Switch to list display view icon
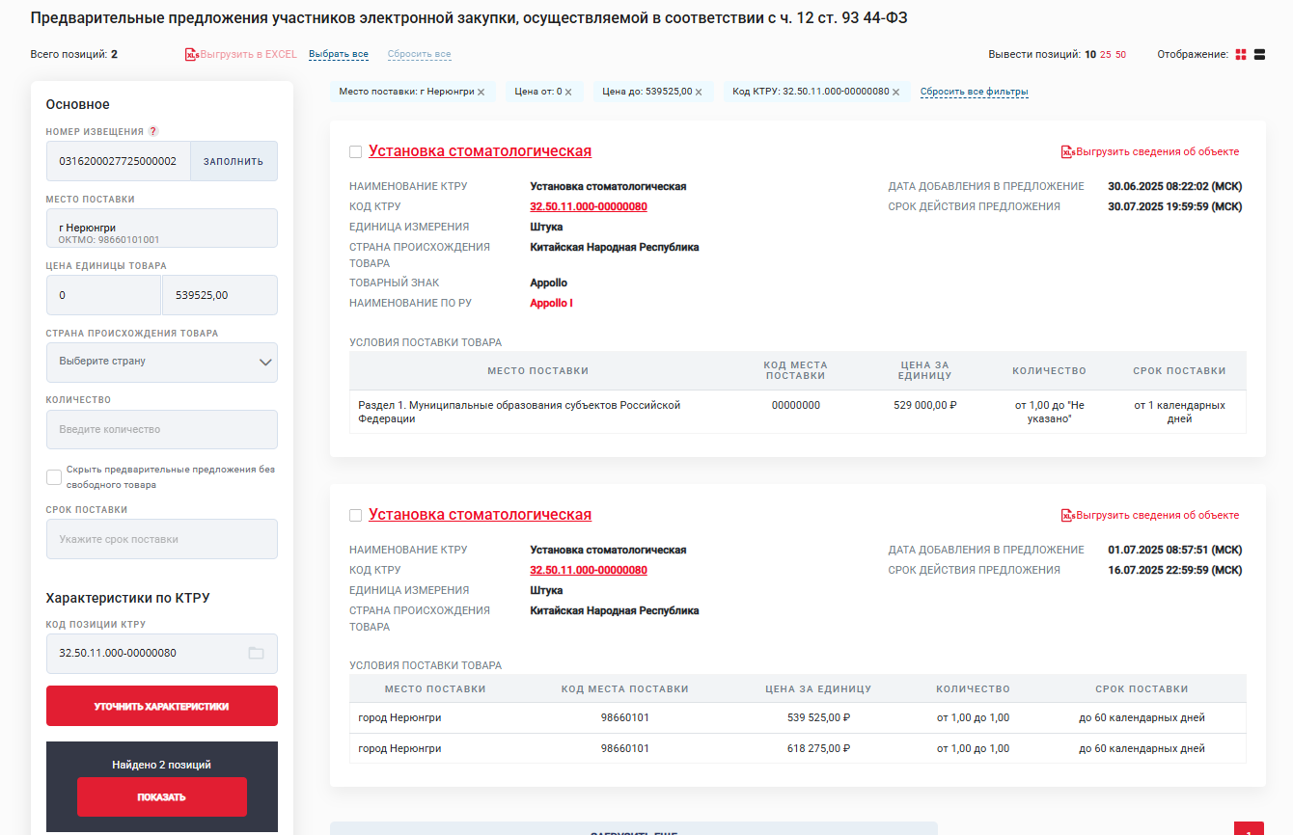This screenshot has height=835, width=1293. tap(1259, 55)
